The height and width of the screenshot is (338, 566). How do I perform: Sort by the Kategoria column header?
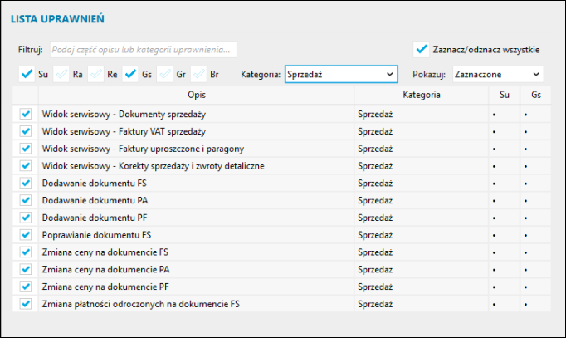tap(421, 95)
